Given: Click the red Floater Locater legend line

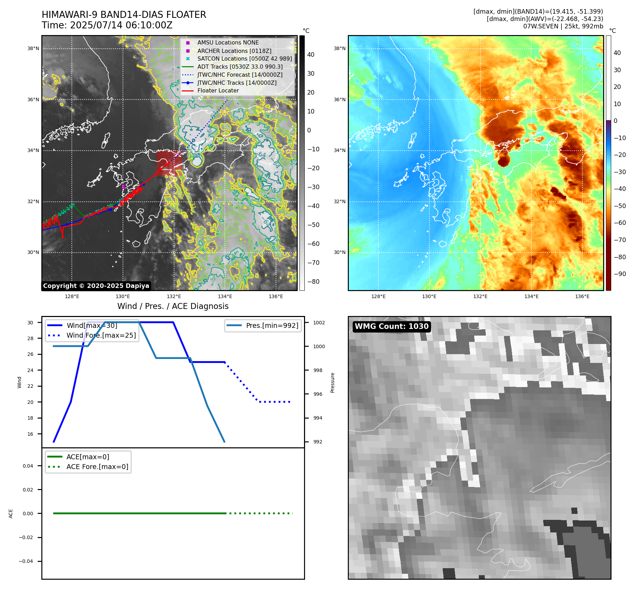Looking at the screenshot, I should coord(188,91).
